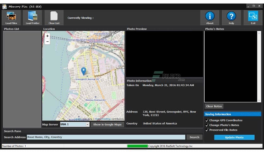Zoom in on the map

coord(47,36)
